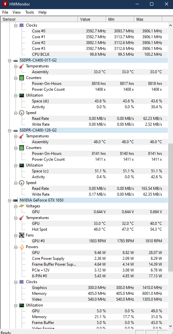The width and height of the screenshot is (173, 334).
Task: Click Speed gauge icon under 01T-G2 drive
Action: pyautogui.click(x=22, y=113)
